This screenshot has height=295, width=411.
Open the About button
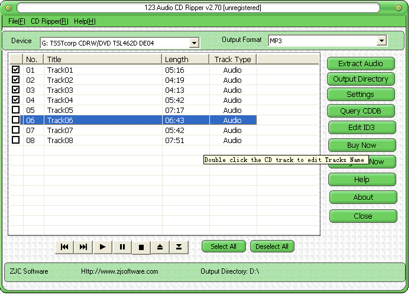pos(363,197)
